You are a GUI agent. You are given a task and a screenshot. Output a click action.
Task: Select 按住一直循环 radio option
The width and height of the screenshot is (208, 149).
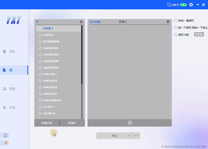pos(176,20)
